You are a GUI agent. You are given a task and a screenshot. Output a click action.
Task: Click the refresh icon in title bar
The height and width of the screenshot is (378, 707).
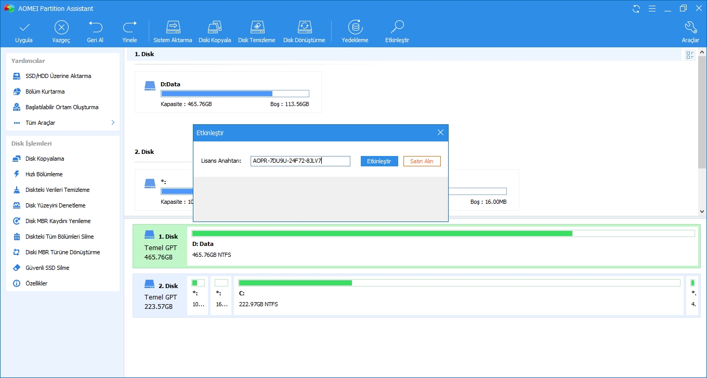point(636,9)
